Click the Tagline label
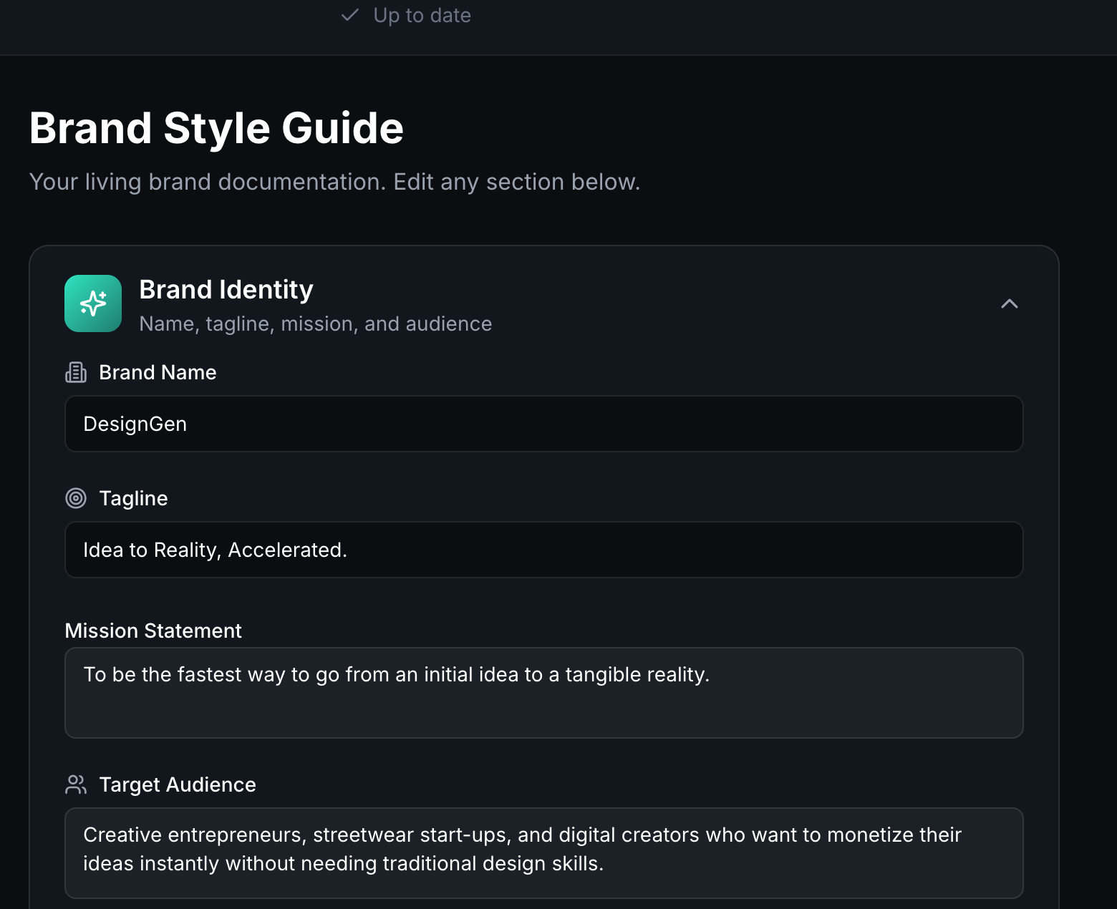1117x909 pixels. [x=134, y=498]
